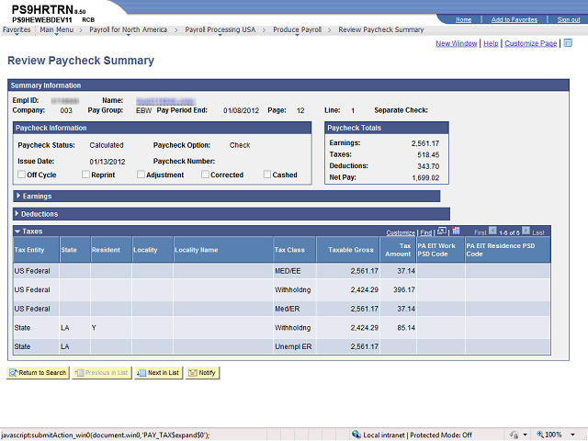Click the Sign out link

click(569, 20)
